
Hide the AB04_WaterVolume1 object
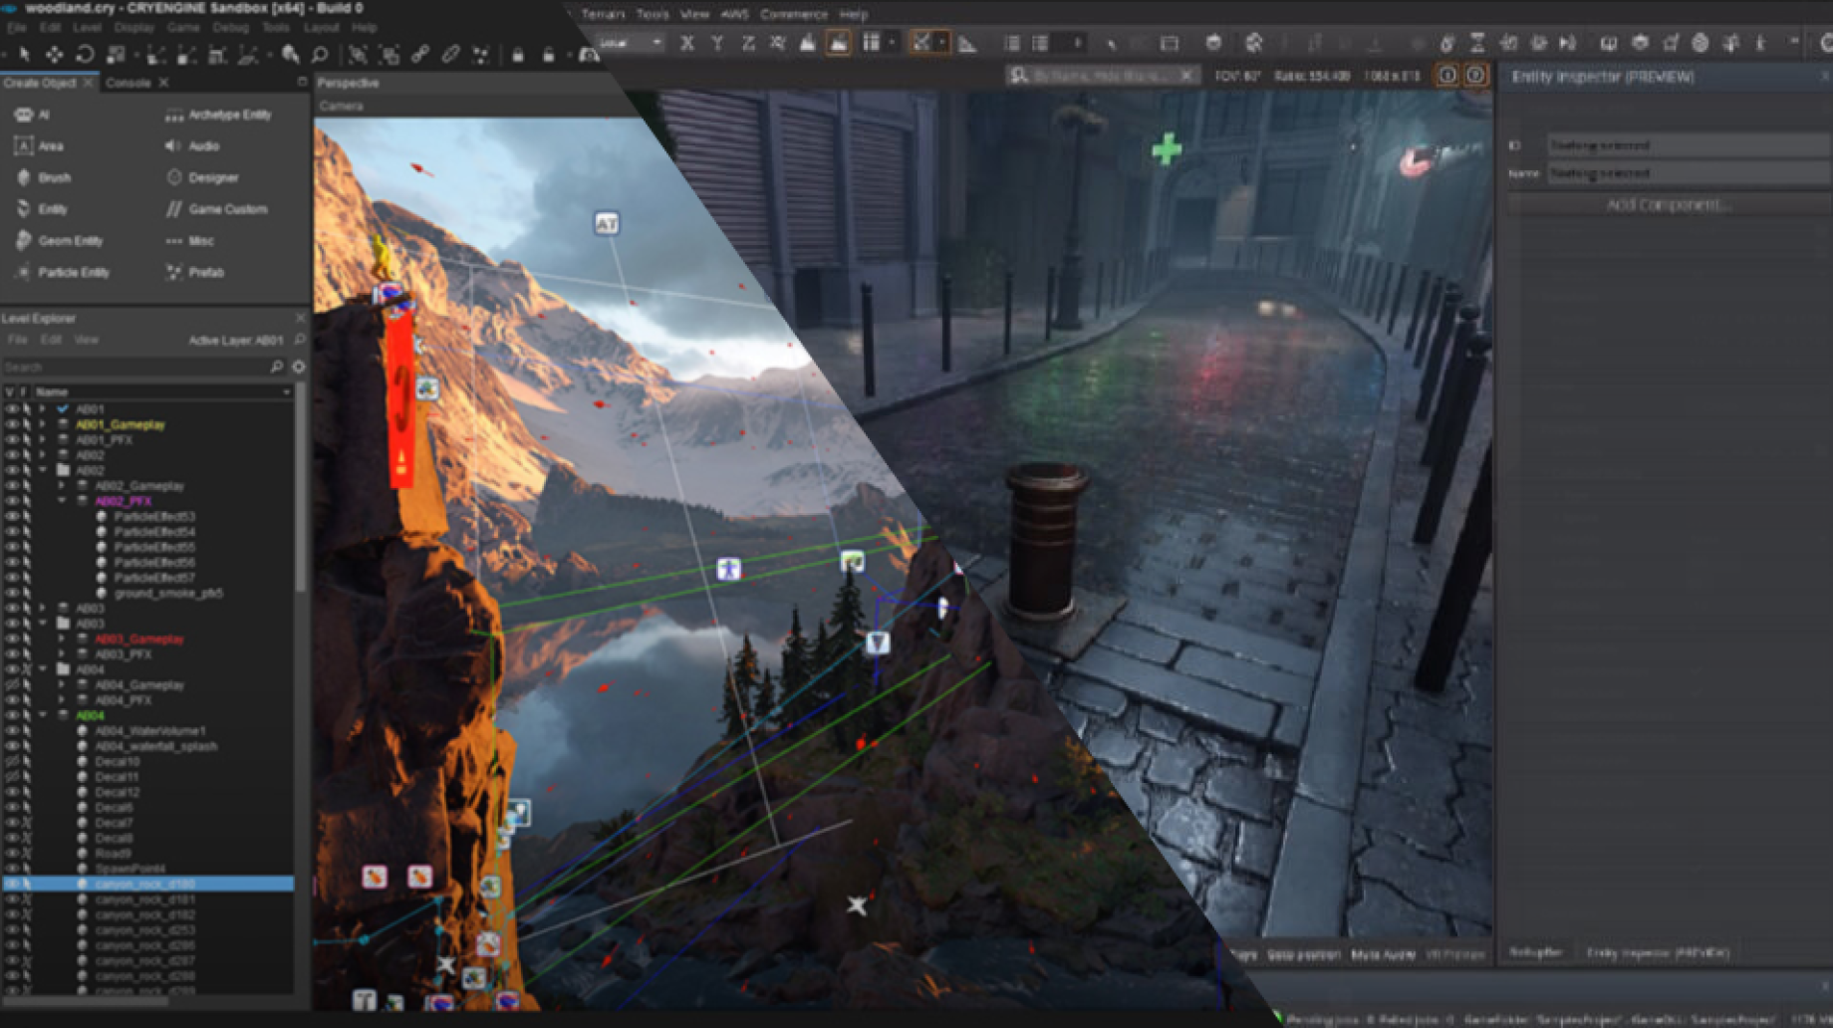[11, 730]
